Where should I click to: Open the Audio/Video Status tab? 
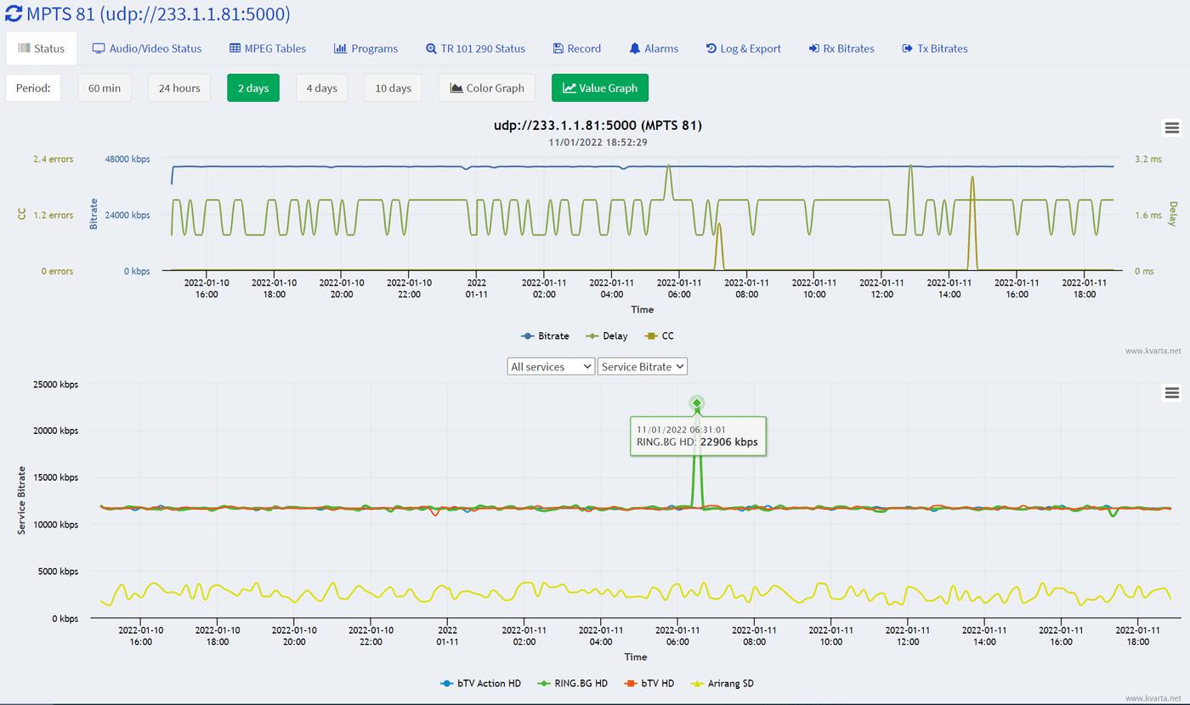coord(147,48)
